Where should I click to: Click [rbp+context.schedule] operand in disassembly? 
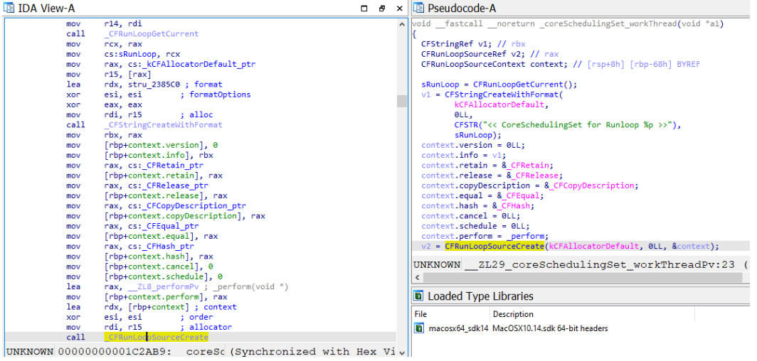pyautogui.click(x=159, y=276)
